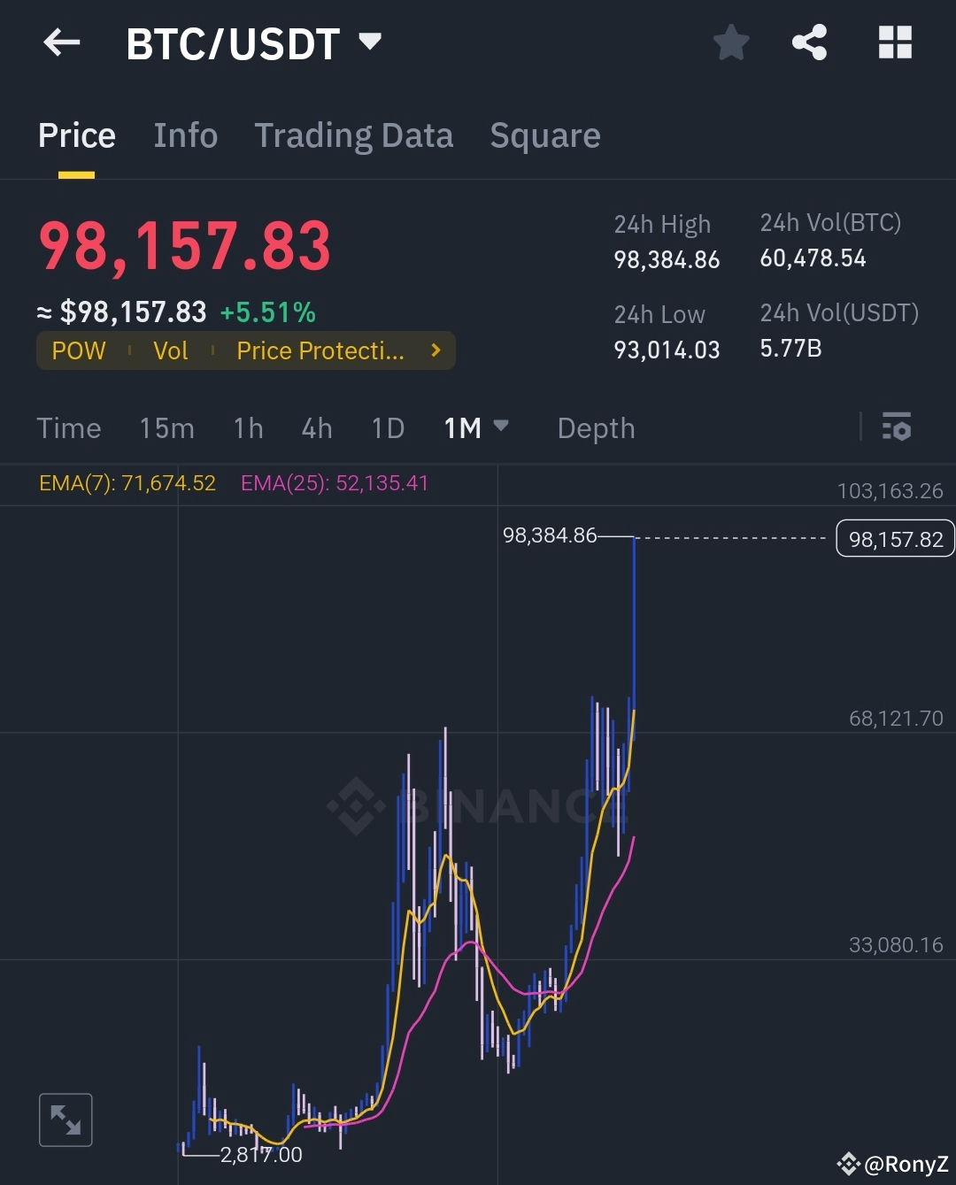Expand the Price Protection chip chevron

tap(435, 350)
